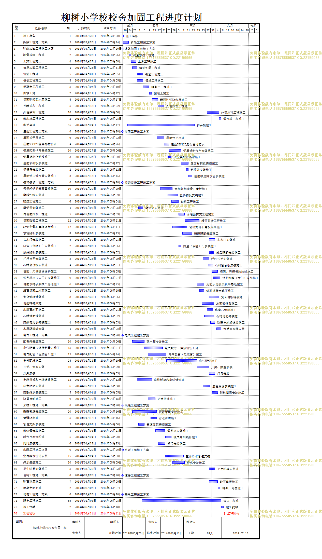Select 室内给水管道安装 in the task name column
This screenshot has height=559, width=322.
coord(35,456)
